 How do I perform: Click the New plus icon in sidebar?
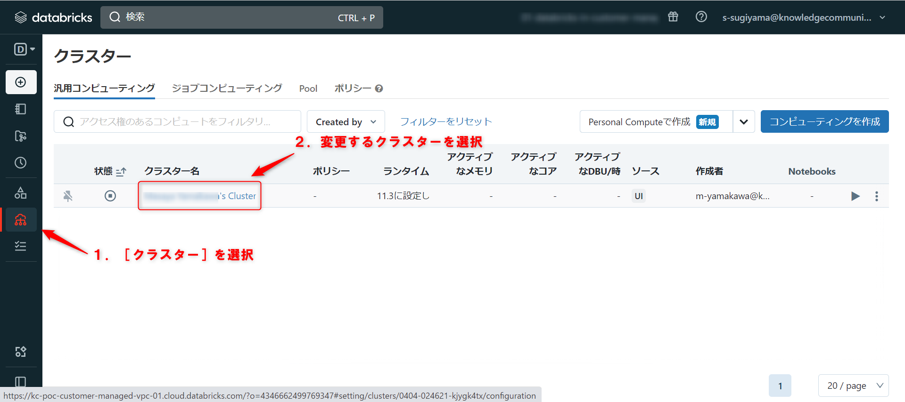(21, 82)
